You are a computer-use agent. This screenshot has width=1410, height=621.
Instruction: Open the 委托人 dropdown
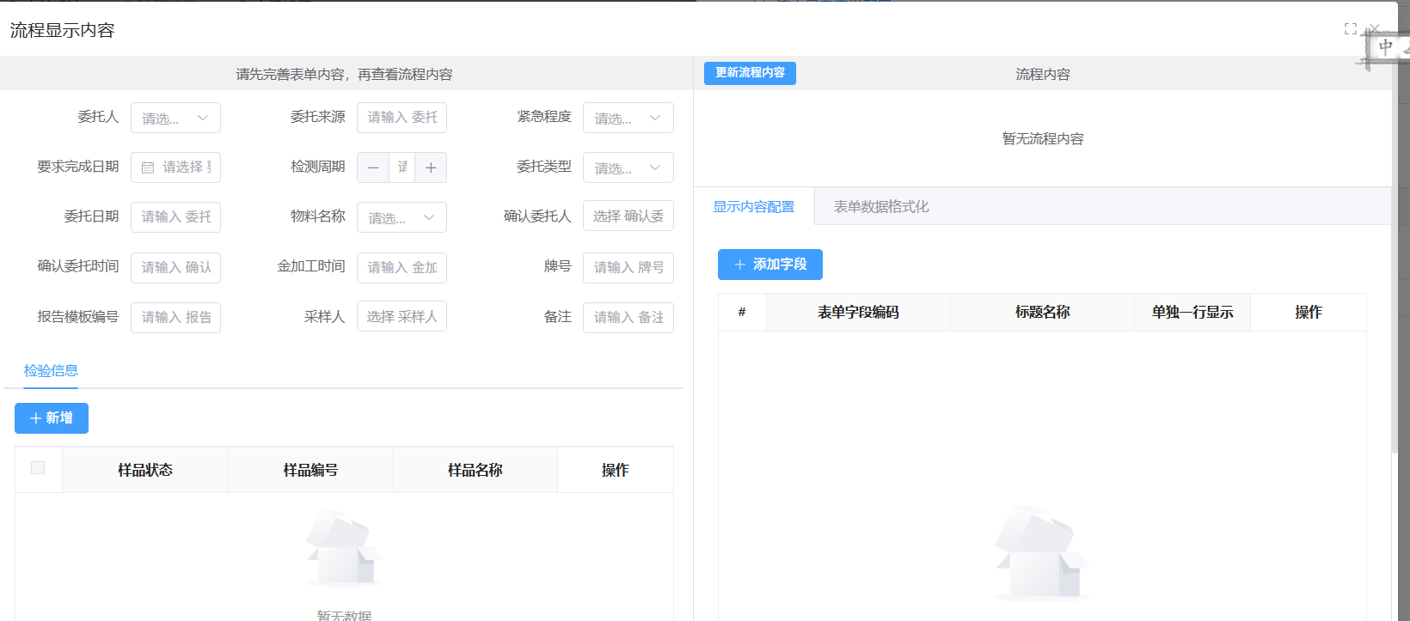coord(175,119)
